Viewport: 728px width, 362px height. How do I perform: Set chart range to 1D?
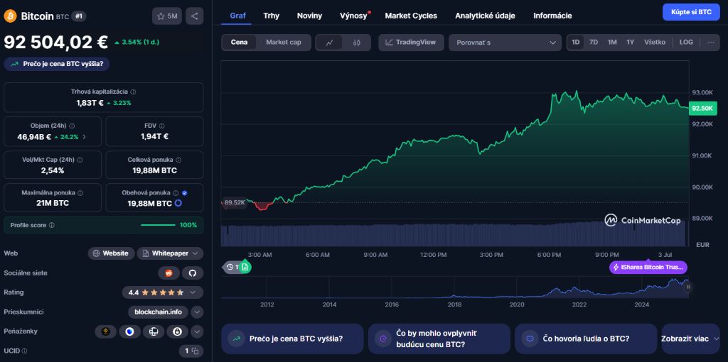pyautogui.click(x=576, y=42)
